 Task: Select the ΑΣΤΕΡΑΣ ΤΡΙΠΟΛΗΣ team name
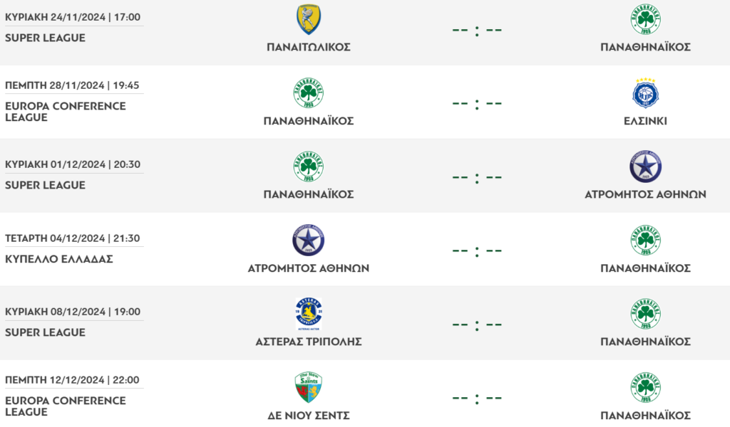pos(309,342)
